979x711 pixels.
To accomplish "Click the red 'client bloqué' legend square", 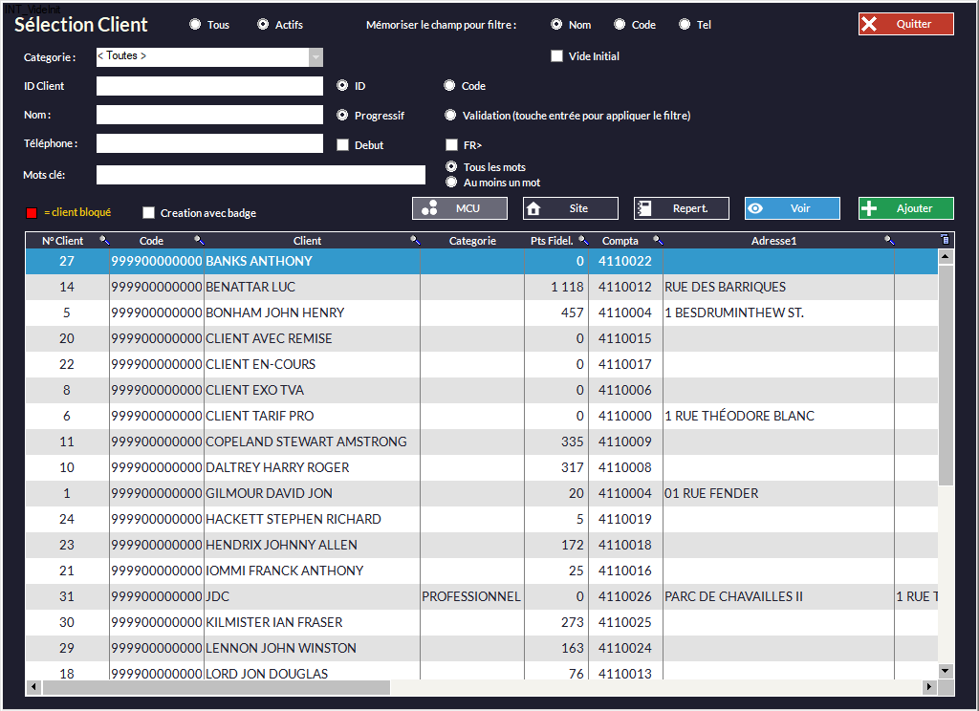I will point(31,212).
